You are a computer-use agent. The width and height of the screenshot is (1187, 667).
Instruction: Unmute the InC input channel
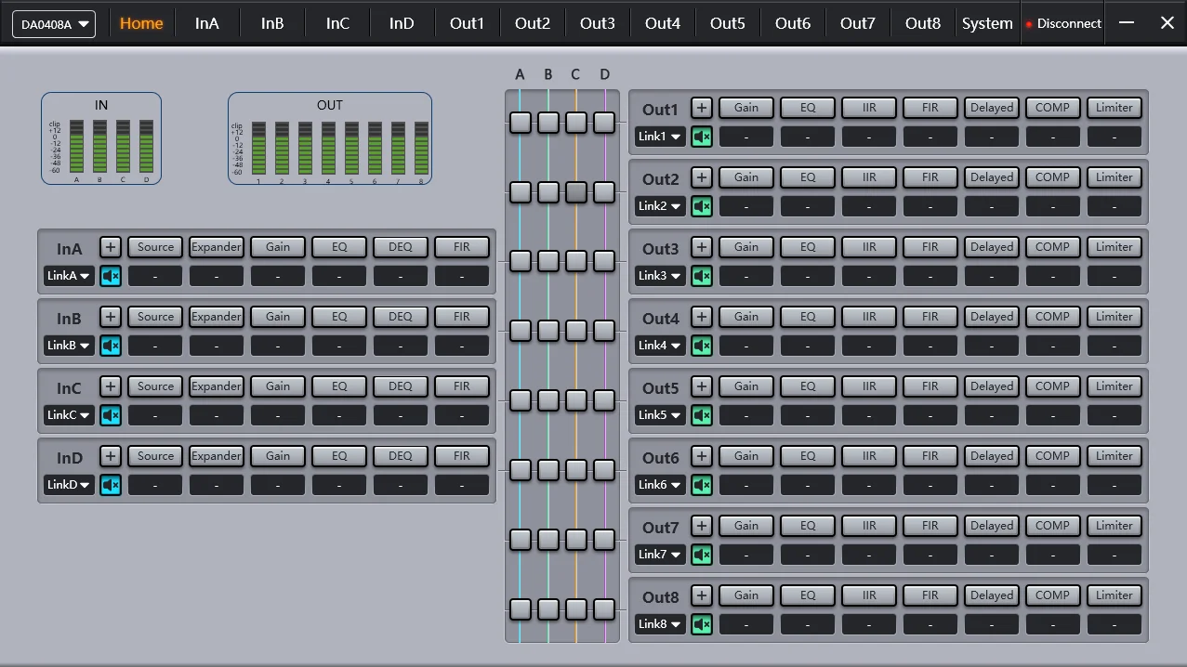(110, 414)
